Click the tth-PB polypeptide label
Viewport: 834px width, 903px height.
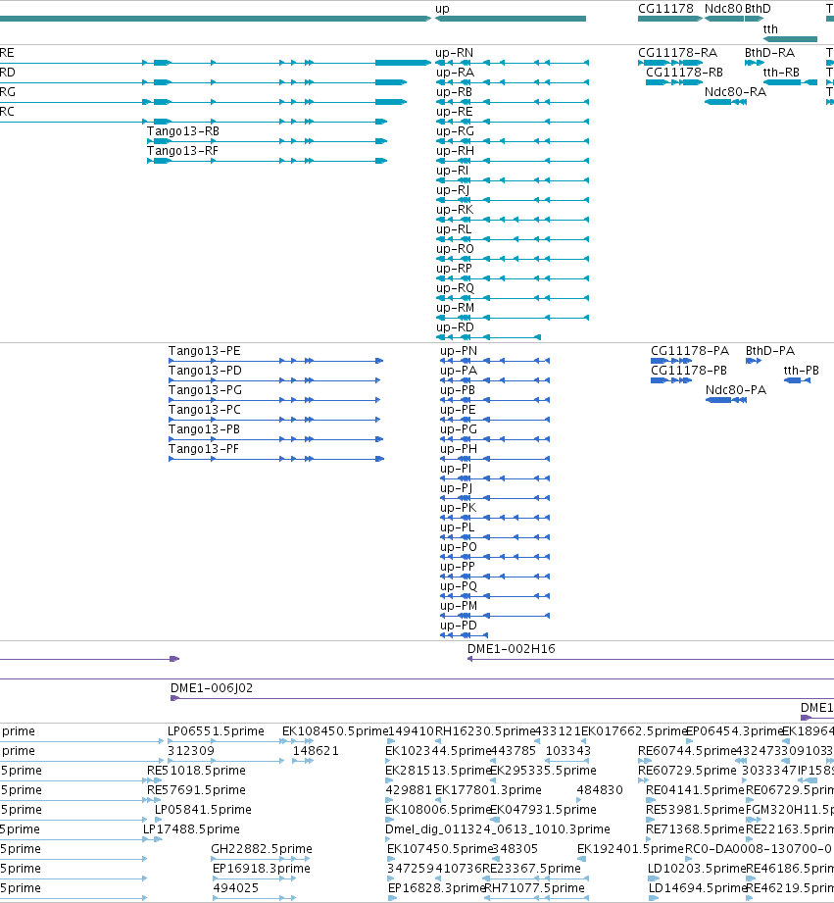[x=802, y=371]
